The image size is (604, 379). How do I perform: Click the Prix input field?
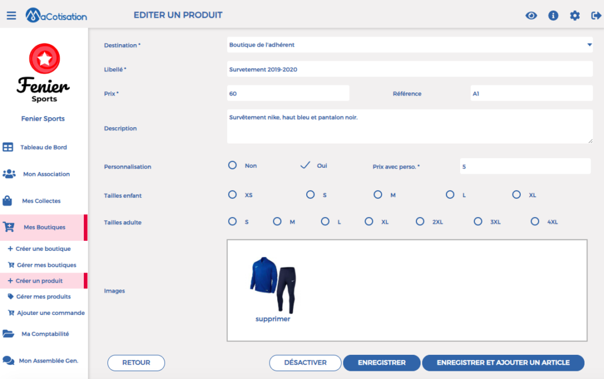coord(288,94)
